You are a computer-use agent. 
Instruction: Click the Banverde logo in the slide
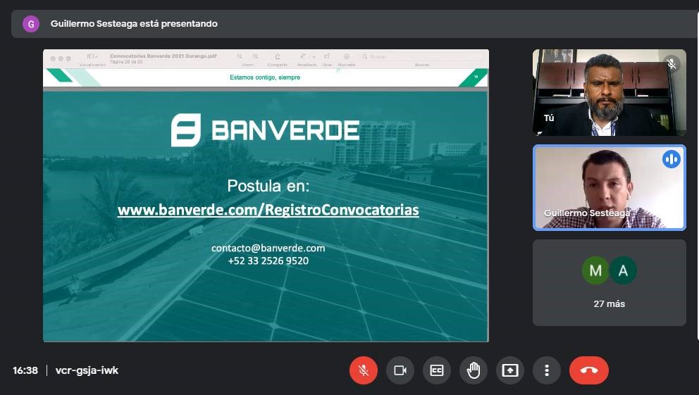coord(265,130)
